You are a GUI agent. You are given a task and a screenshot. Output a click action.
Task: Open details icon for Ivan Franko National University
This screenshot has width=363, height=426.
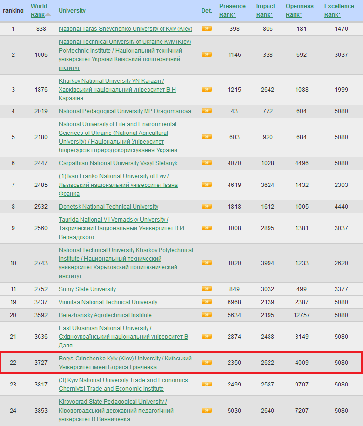coord(206,185)
